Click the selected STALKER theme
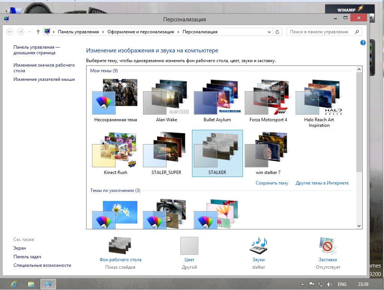Image resolution: width=384 pixels, height=290 pixels. coord(217,153)
